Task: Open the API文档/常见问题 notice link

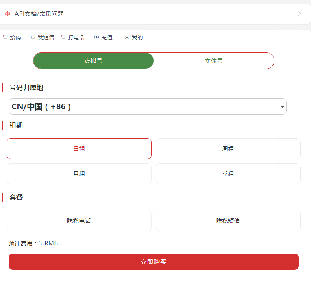Action: 39,14
